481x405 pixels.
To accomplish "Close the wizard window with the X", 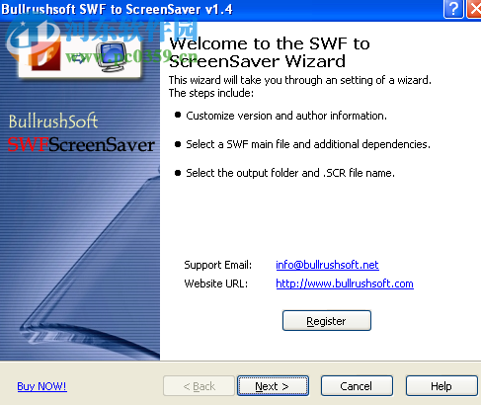I will coord(474,9).
